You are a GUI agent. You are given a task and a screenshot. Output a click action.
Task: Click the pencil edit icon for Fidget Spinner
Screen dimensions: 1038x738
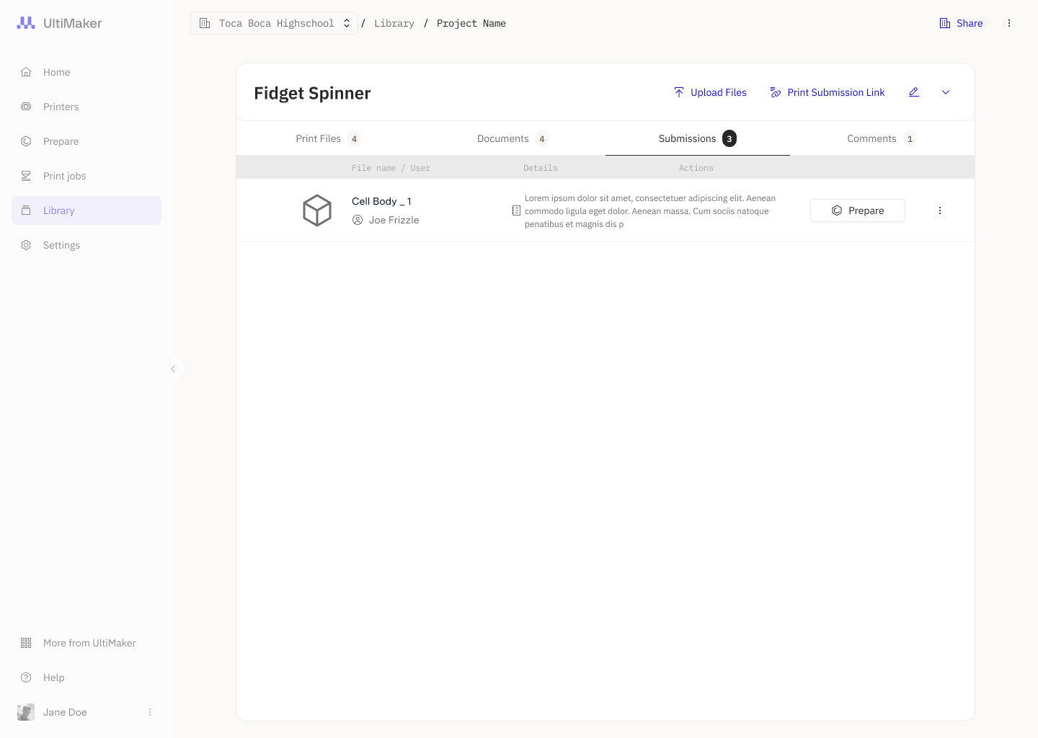point(914,92)
